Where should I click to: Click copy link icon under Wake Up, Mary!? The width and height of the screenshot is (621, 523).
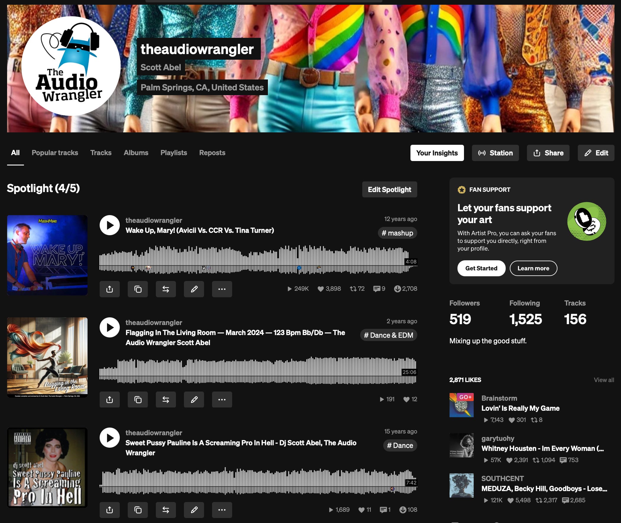coord(138,289)
